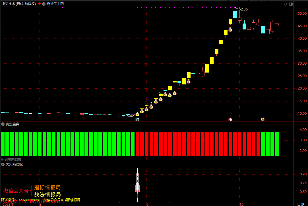
Task: Click the leftmost green bar in 资金宝典 panel
Action: [3, 144]
